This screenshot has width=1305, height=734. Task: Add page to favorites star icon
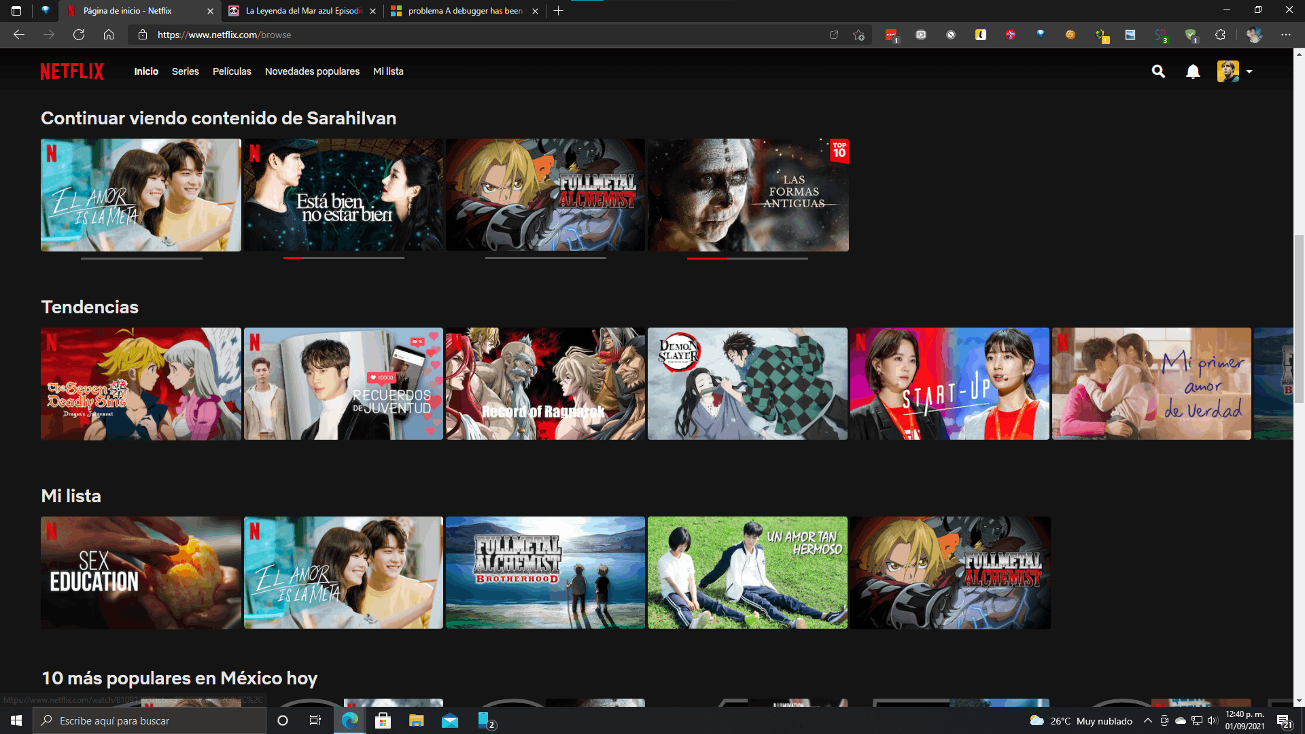coord(858,35)
